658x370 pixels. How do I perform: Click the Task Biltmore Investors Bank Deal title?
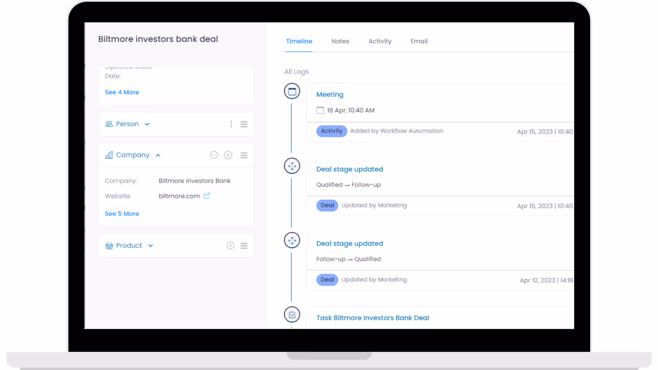[373, 318]
